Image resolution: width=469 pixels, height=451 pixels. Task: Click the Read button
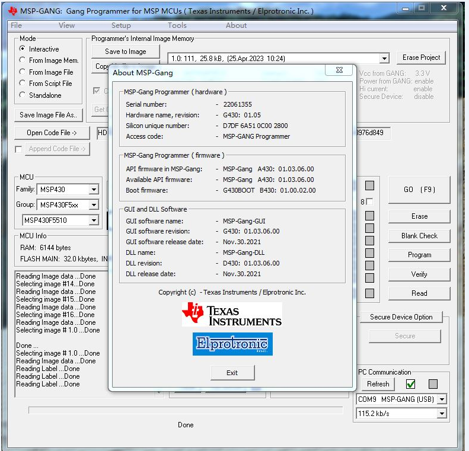click(x=419, y=293)
